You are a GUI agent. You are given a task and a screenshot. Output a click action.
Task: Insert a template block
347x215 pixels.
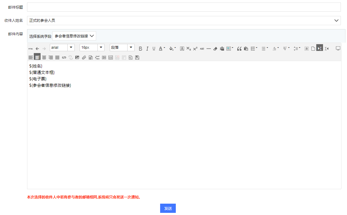pyautogui.click(x=104, y=58)
